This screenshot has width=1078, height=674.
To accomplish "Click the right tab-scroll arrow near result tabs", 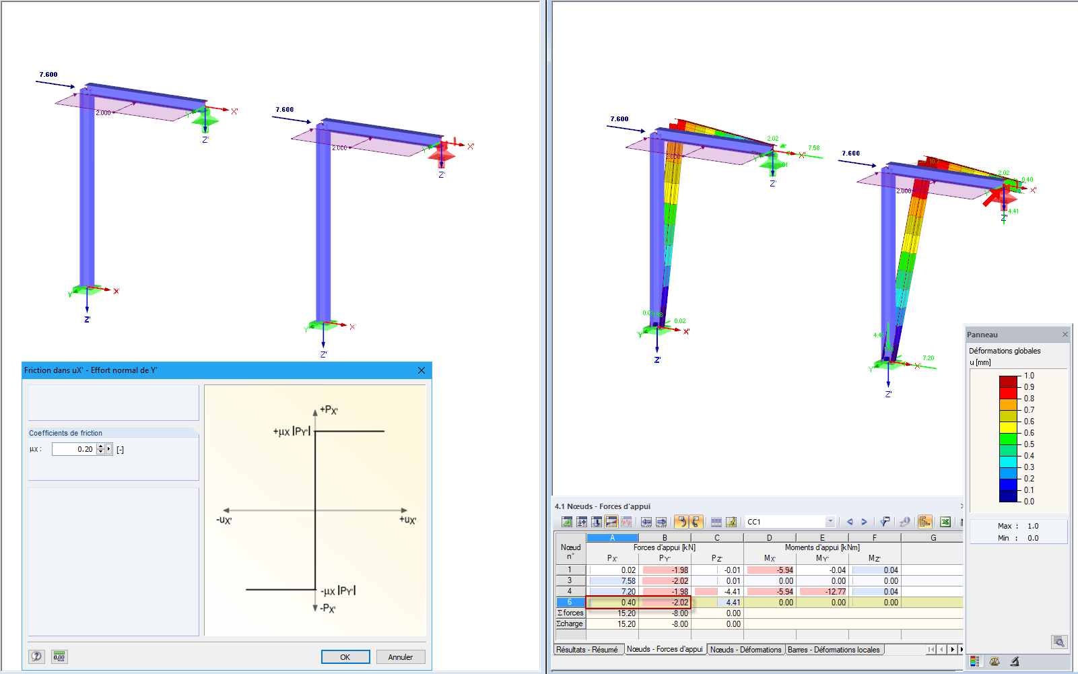I will pyautogui.click(x=952, y=650).
